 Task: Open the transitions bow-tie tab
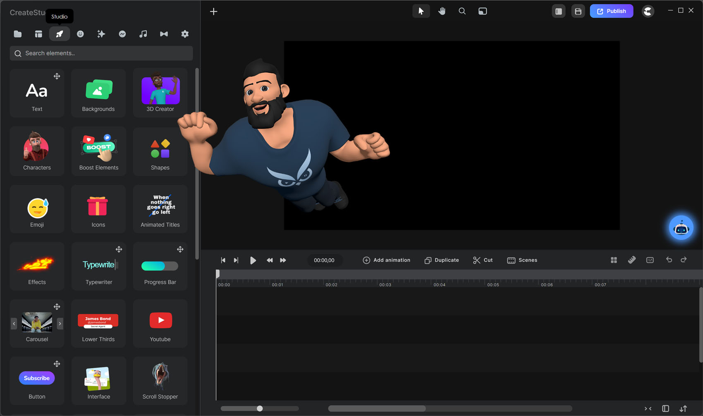[x=164, y=34]
